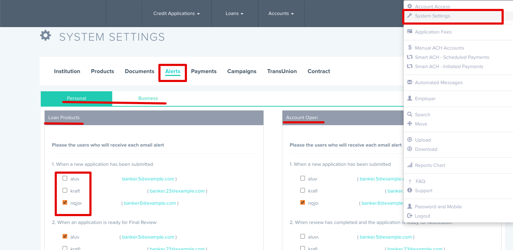Open Manual ACH Accounts menu entry
Image resolution: width=513 pixels, height=250 pixels.
[439, 48]
